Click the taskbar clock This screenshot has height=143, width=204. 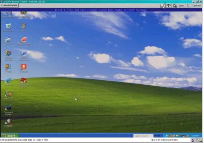[195, 136]
